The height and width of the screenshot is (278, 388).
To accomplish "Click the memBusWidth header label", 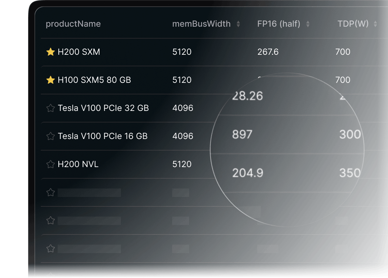I will pyautogui.click(x=201, y=24).
